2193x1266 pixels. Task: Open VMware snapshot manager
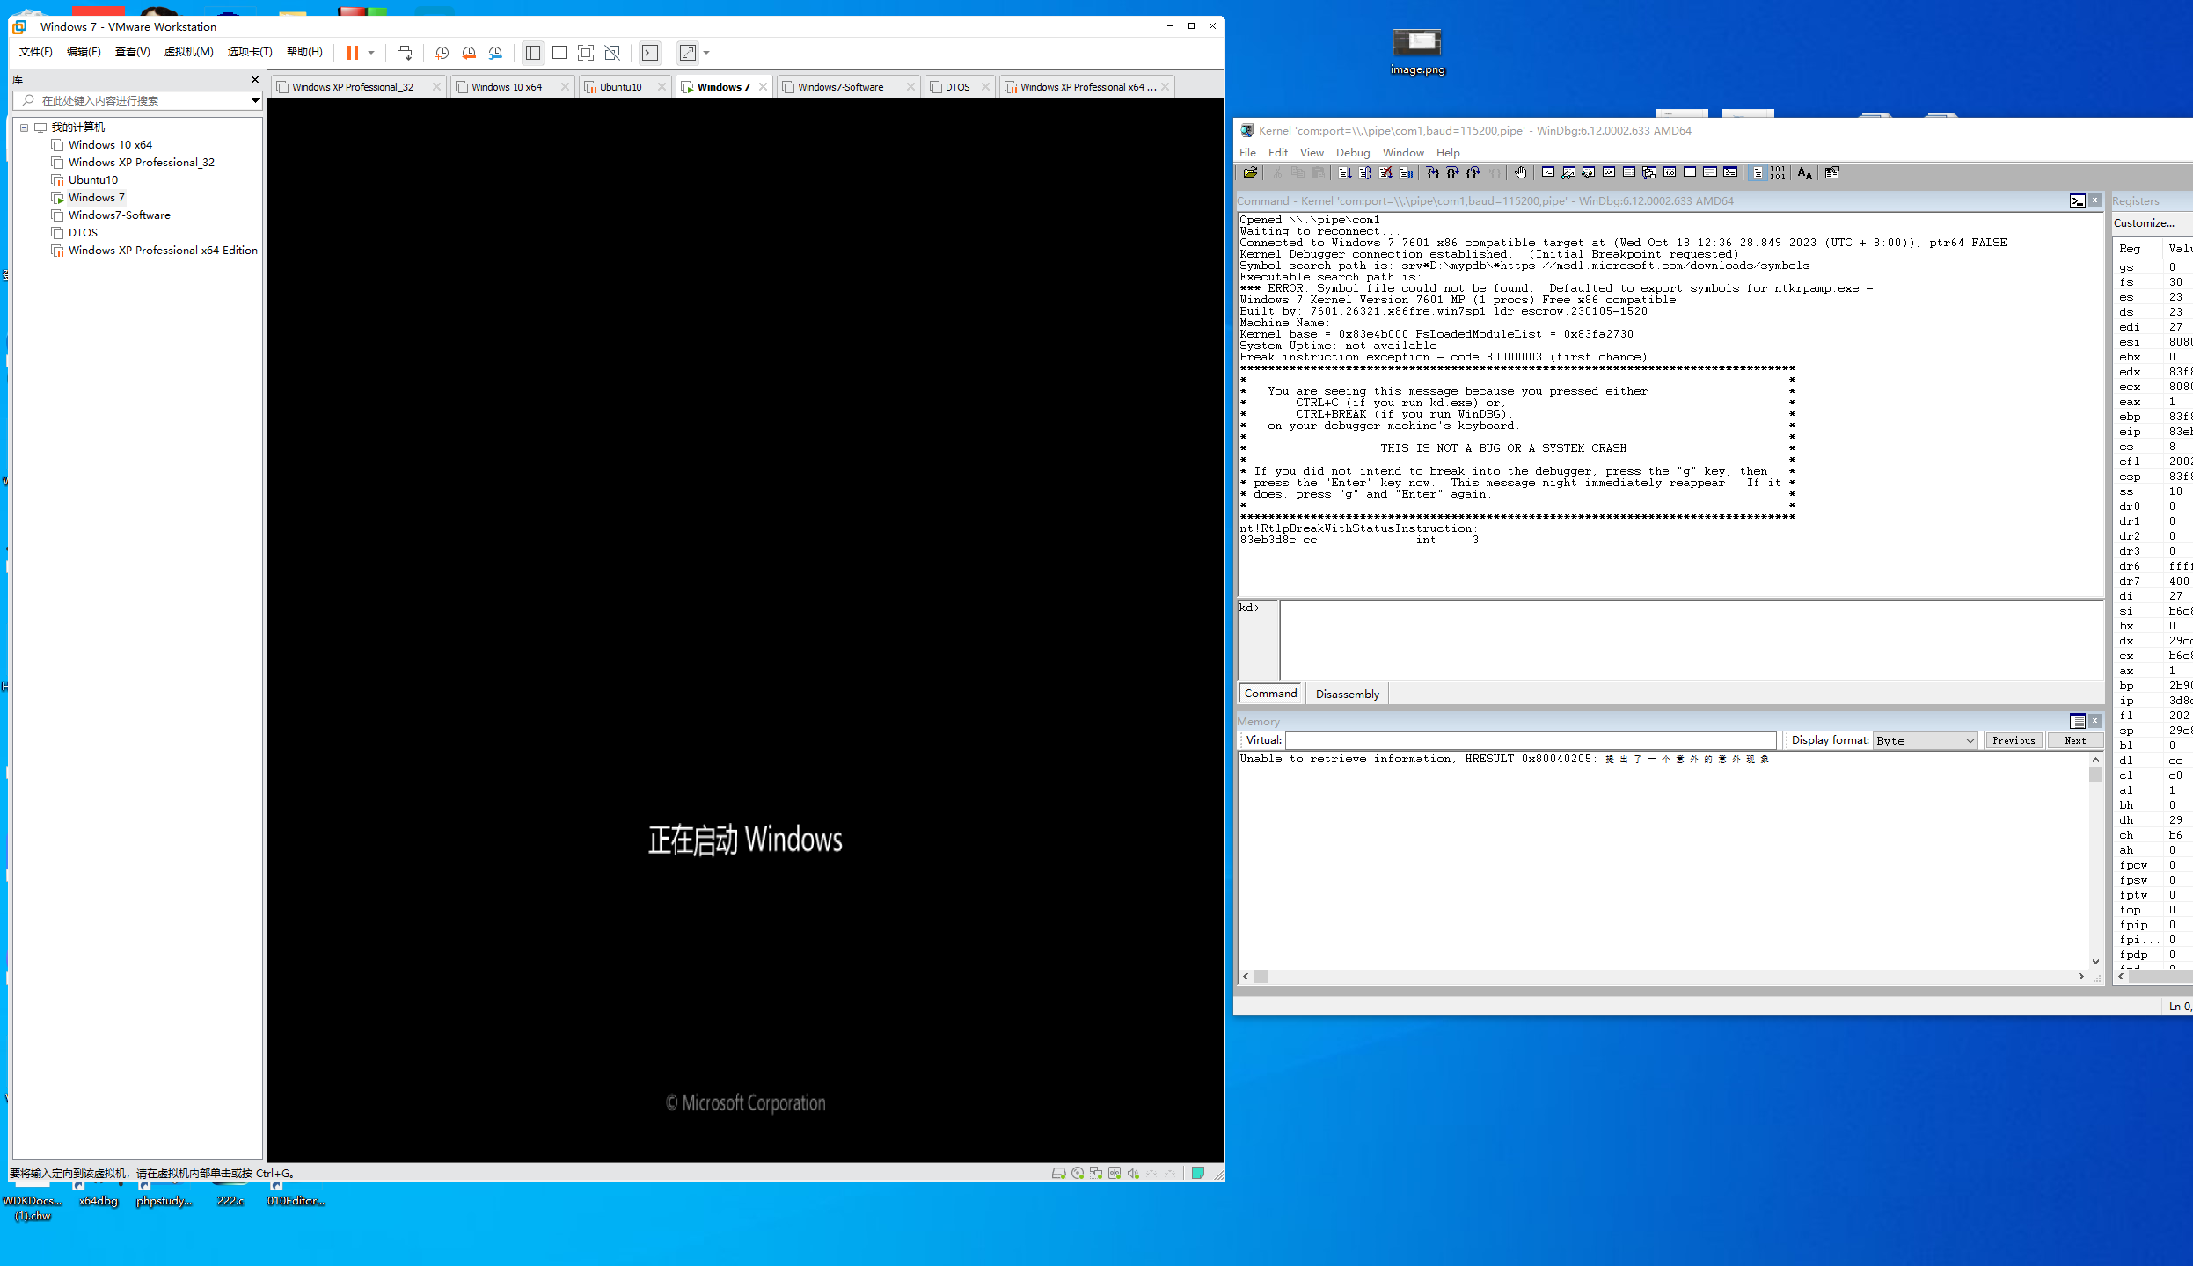(496, 53)
